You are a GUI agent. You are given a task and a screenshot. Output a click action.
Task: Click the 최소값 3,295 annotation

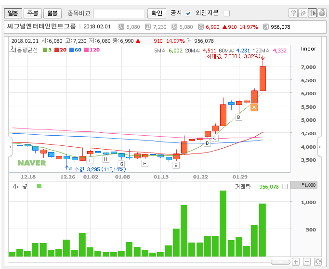(97, 169)
